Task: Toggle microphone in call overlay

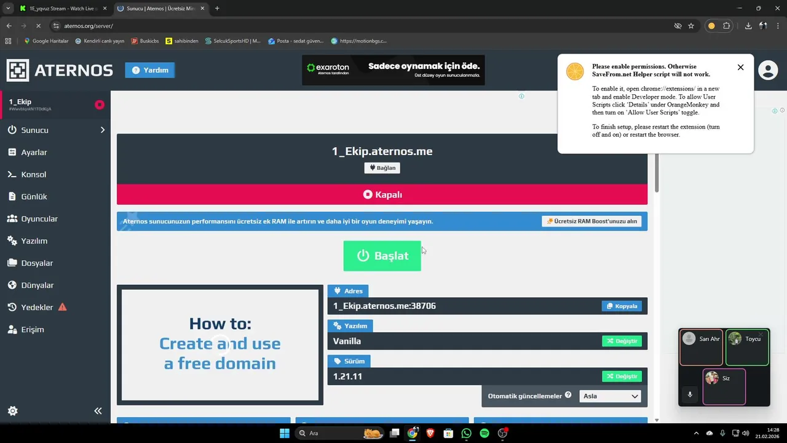Action: click(690, 394)
